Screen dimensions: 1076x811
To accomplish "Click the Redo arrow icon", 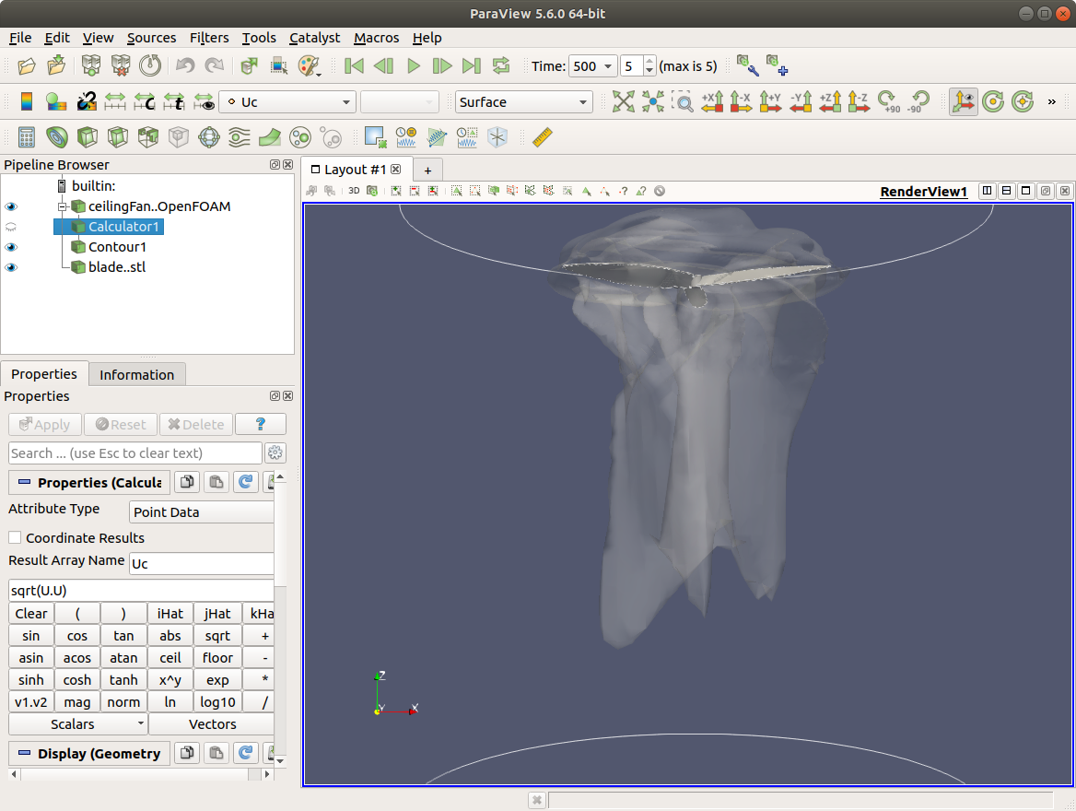I will point(215,66).
